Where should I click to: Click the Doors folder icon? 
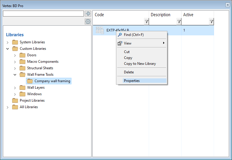coord(22,55)
